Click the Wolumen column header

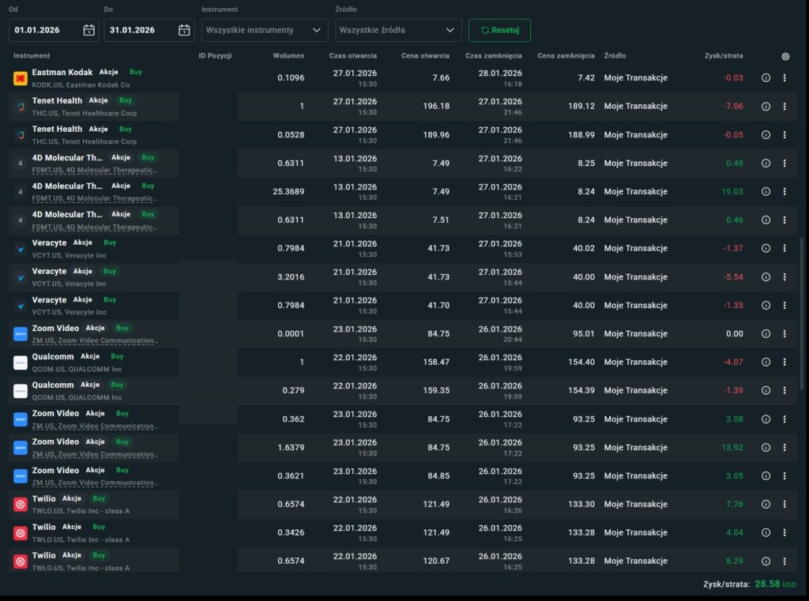pos(288,56)
